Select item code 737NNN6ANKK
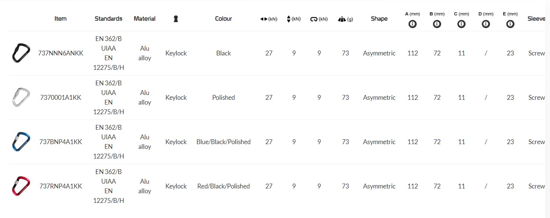Screen dimensions: 550x218 coord(60,53)
